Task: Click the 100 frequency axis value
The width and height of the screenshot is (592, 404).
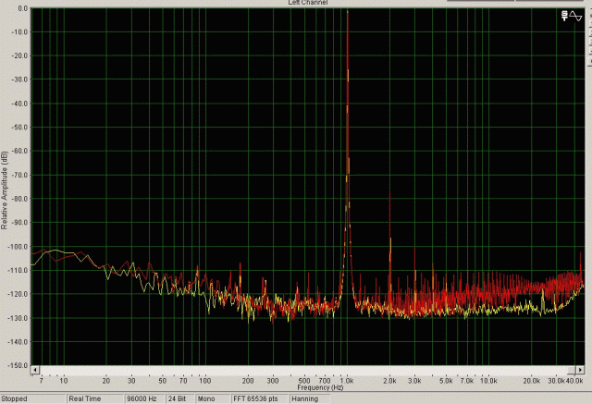Action: (x=205, y=381)
